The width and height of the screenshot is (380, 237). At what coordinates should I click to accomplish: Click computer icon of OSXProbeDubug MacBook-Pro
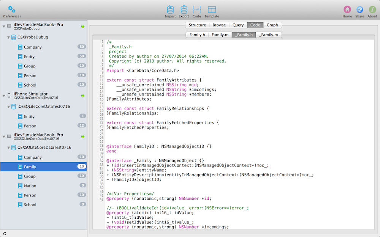tap(9, 26)
